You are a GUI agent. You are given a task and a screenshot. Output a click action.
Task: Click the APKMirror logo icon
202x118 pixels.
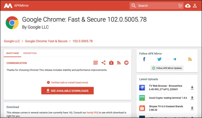point(8,6)
